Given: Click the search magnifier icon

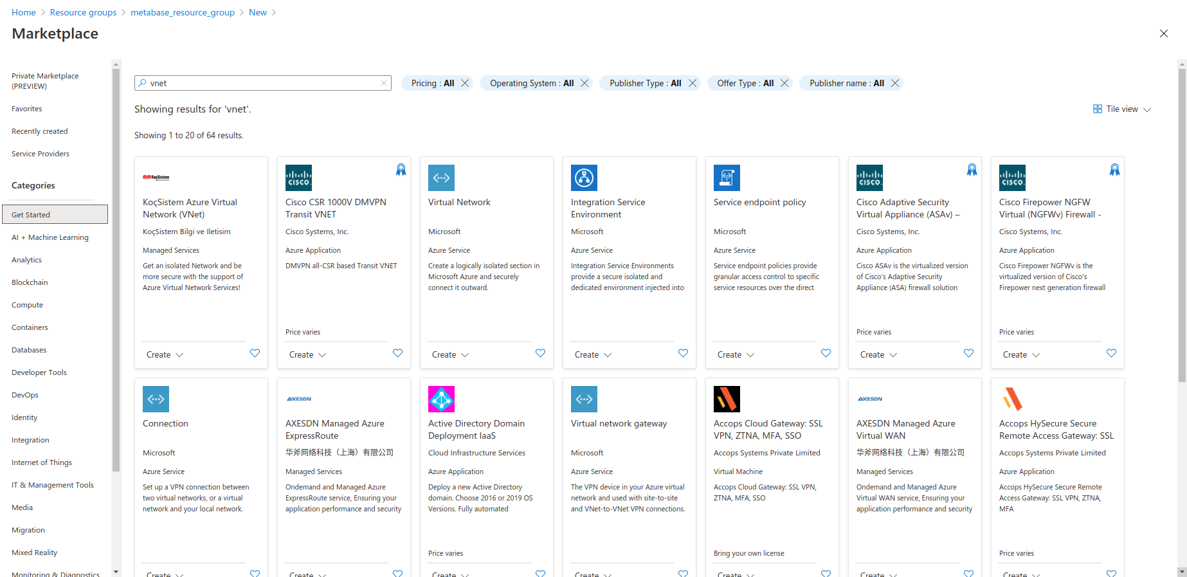Looking at the screenshot, I should 143,83.
